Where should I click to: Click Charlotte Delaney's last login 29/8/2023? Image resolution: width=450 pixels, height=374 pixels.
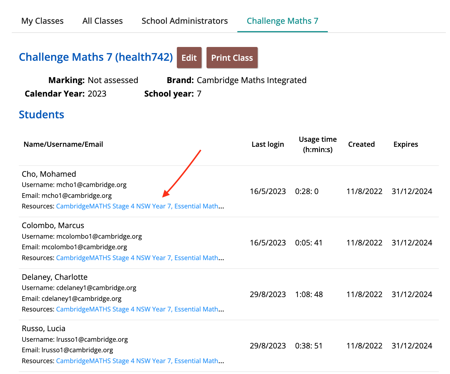point(268,294)
